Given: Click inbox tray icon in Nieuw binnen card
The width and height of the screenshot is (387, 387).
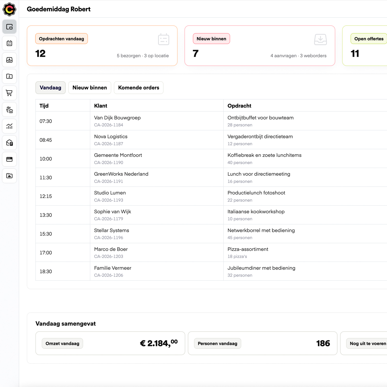Looking at the screenshot, I should (x=320, y=39).
